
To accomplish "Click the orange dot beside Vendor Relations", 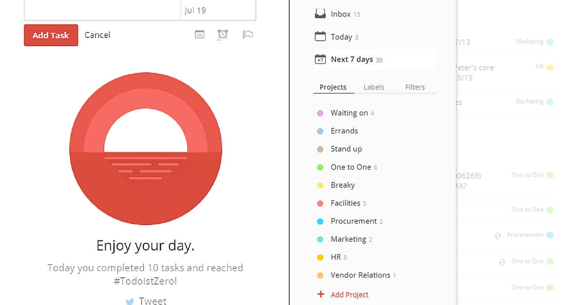I will [x=320, y=275].
